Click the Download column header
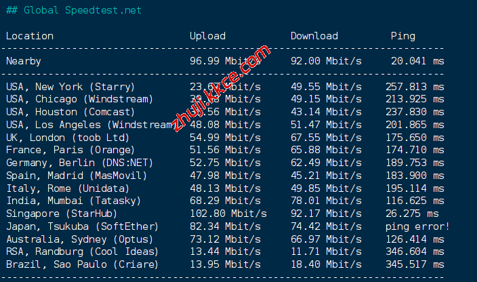The width and height of the screenshot is (477, 282). (314, 36)
